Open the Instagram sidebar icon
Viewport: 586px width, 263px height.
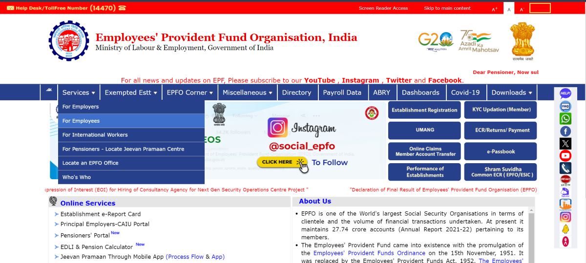click(x=565, y=217)
